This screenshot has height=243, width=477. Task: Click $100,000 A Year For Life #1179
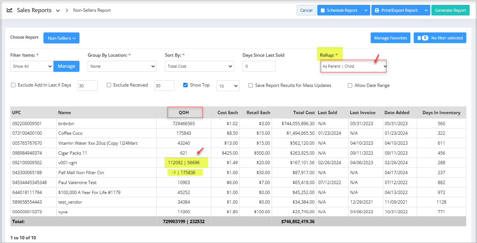click(89, 192)
